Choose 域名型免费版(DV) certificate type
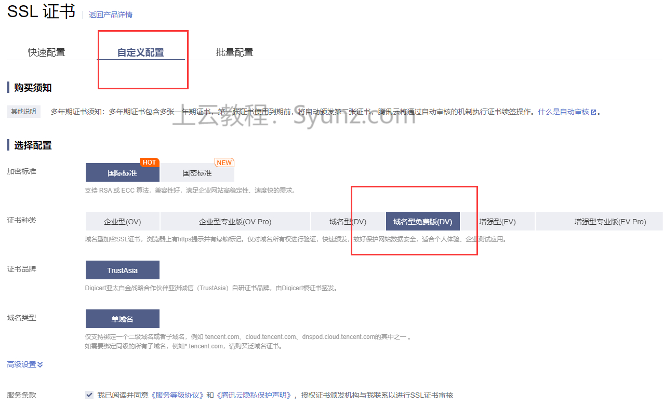Image resolution: width=663 pixels, height=407 pixels. [423, 221]
